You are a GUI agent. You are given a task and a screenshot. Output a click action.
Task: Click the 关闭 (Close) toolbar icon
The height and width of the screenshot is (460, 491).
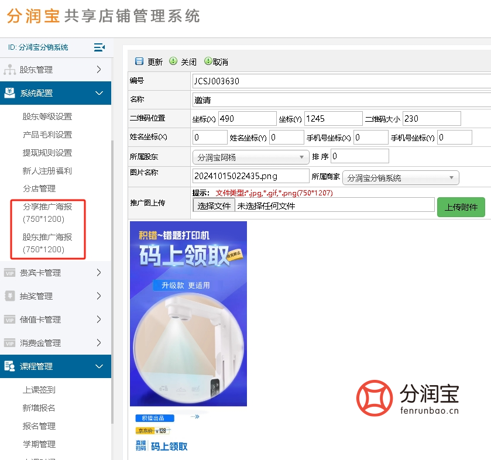pyautogui.click(x=173, y=61)
